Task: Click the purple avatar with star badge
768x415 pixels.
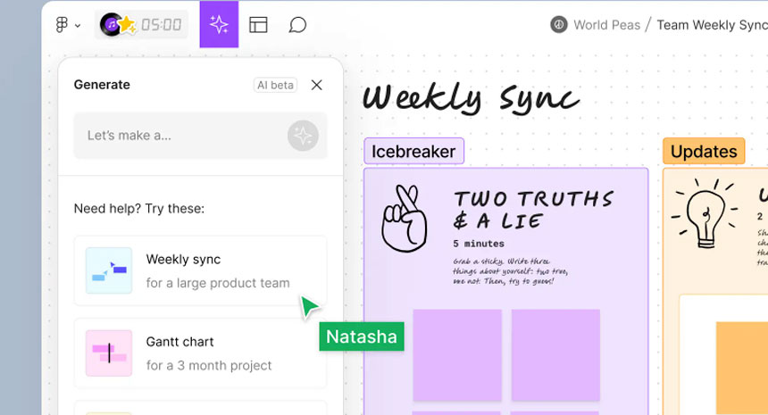Action: (113, 25)
